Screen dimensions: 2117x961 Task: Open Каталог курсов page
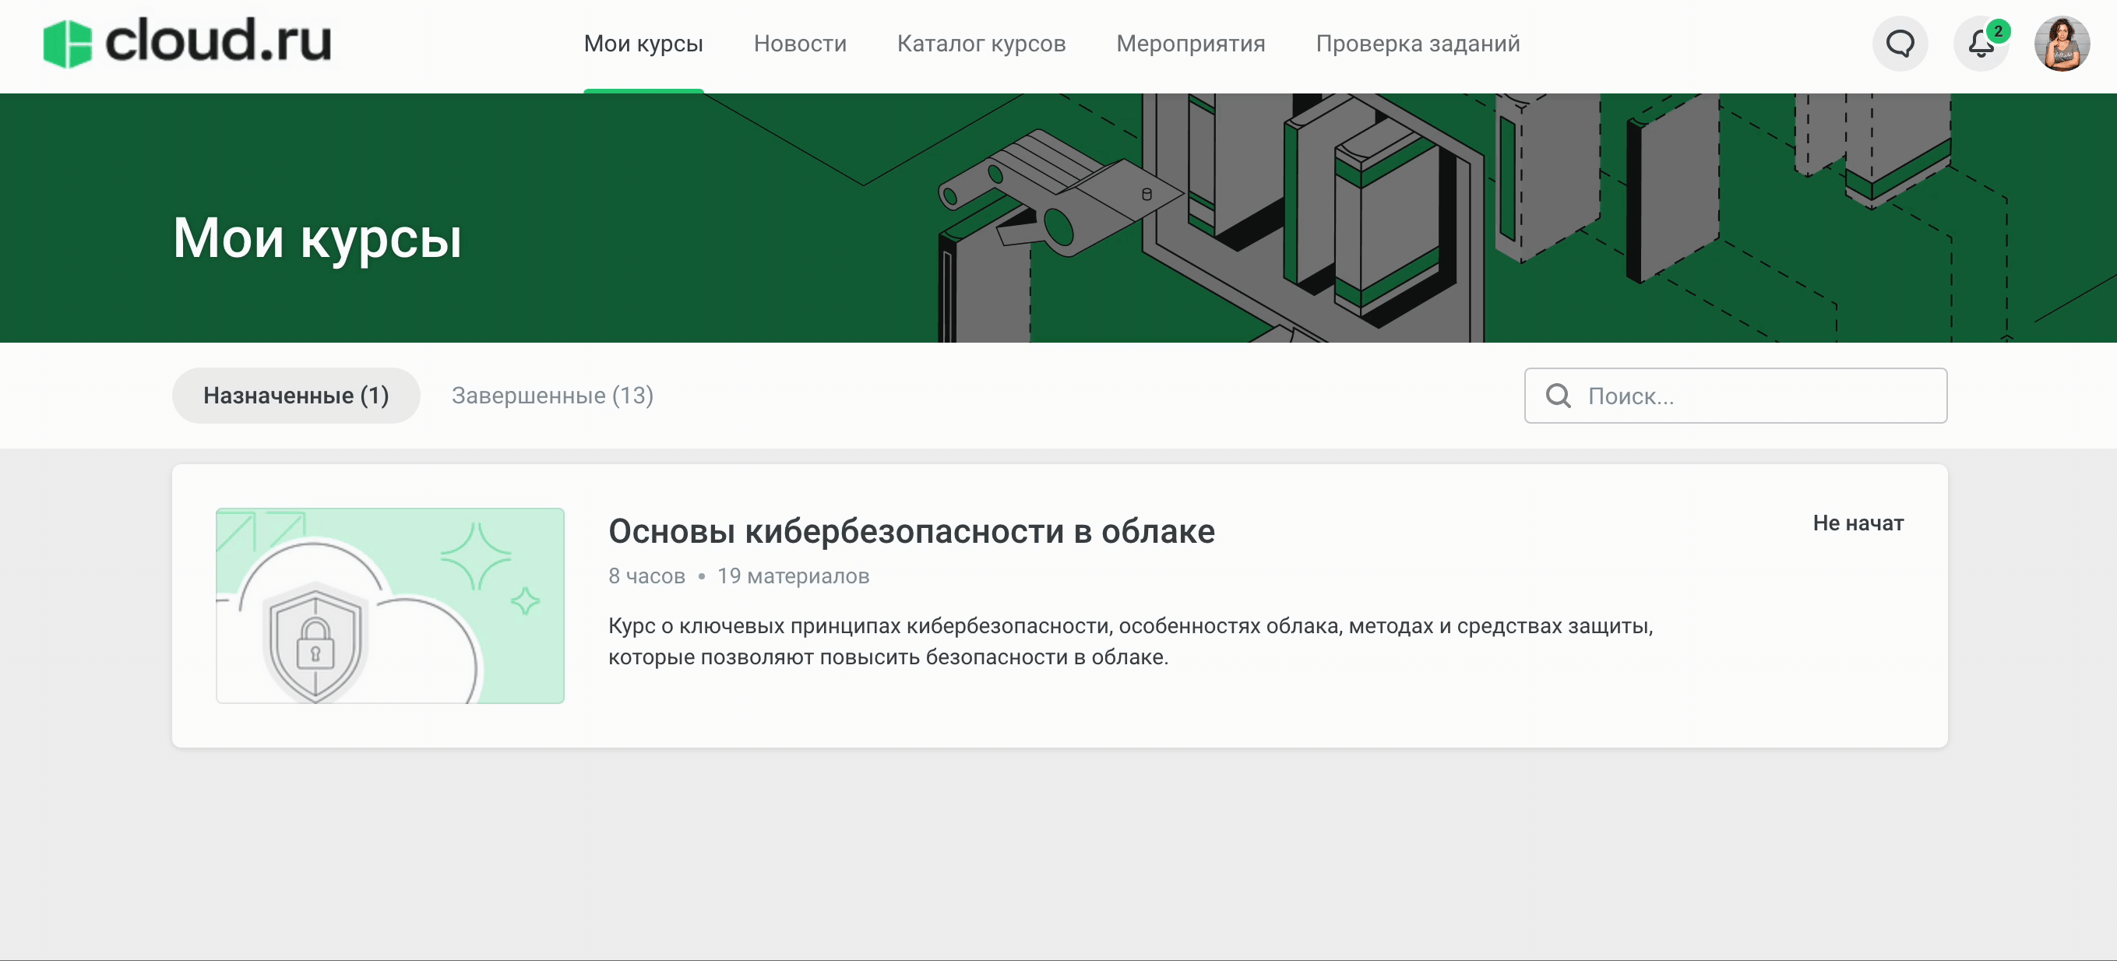(981, 44)
